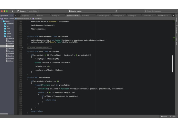Viewport: 178px width, 127px height.
Task: Click the editor vertical scrollbar thumb
Action: (172, 64)
